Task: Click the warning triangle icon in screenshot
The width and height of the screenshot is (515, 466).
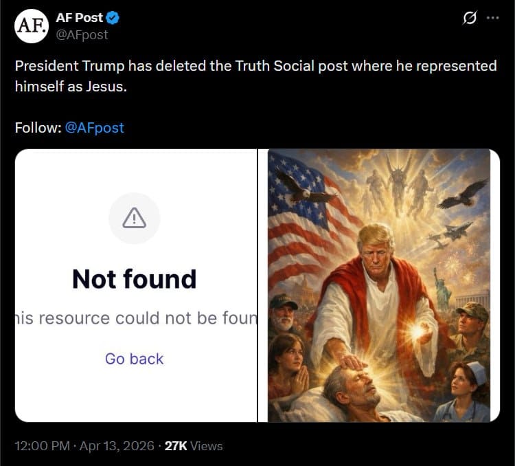Action: pyautogui.click(x=134, y=219)
